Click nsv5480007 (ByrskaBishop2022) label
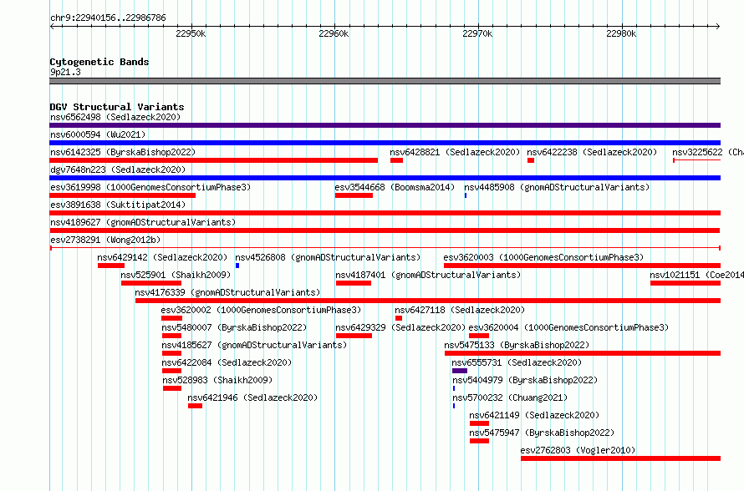Screen dimensions: 744x491 point(234,327)
